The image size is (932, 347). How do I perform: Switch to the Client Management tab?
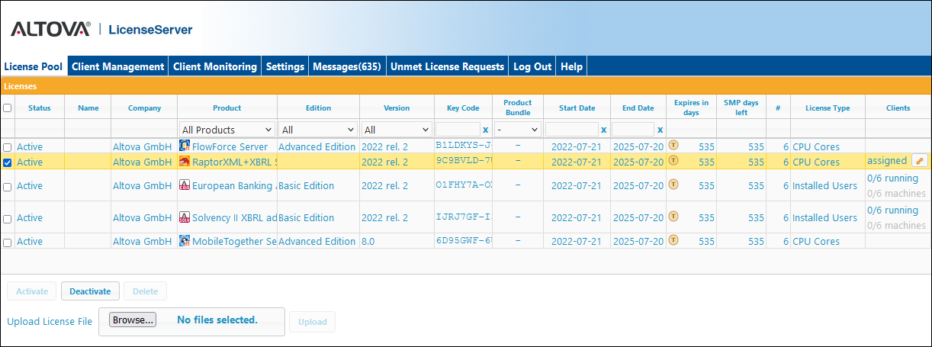point(117,66)
